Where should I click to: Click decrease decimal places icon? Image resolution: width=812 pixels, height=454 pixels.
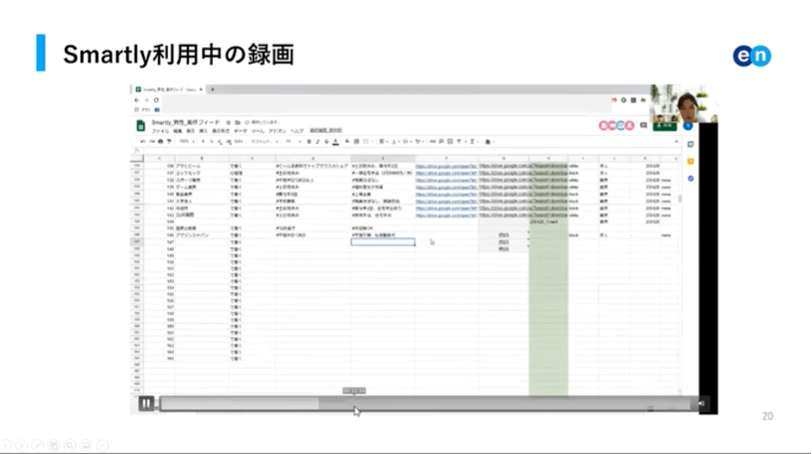coord(219,141)
